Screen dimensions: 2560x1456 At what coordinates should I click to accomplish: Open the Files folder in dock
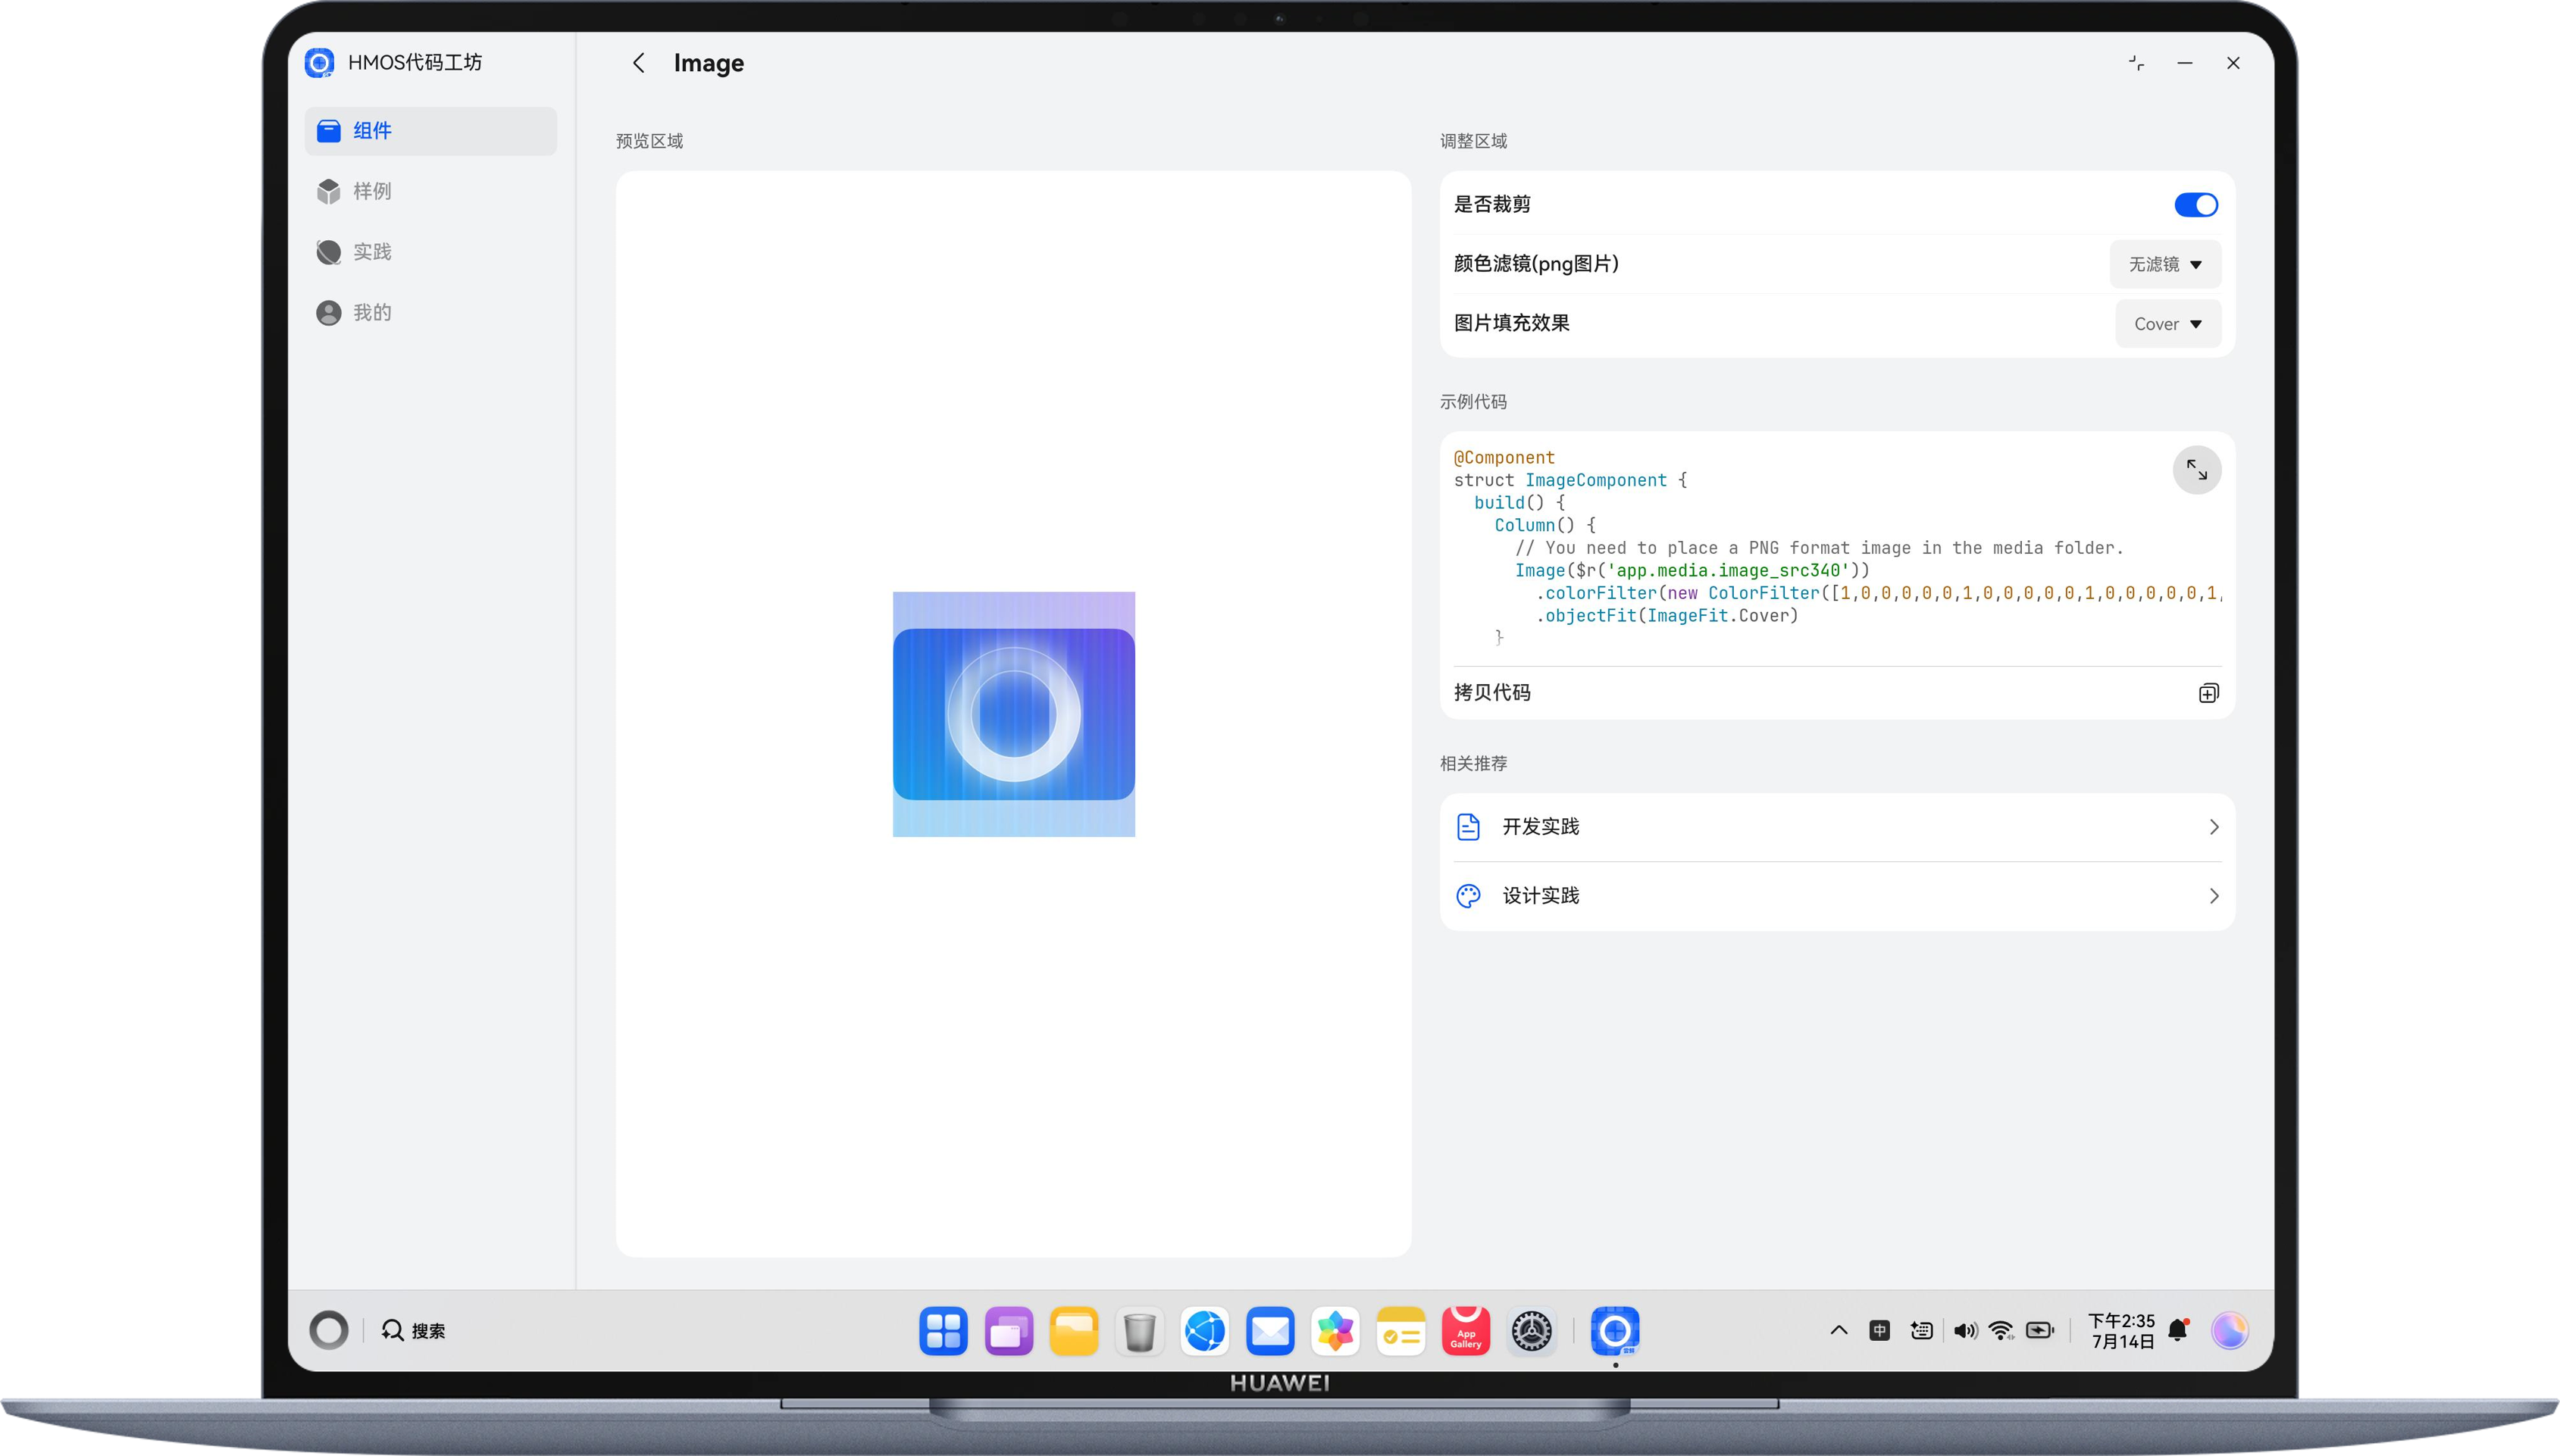pyautogui.click(x=1075, y=1331)
